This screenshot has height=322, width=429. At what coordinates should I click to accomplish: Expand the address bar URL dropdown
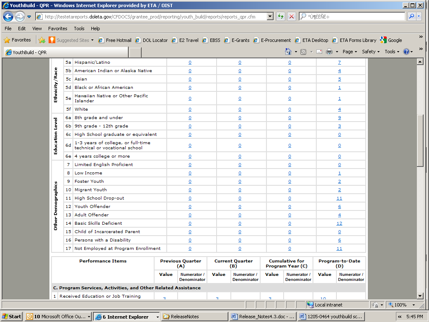(270, 16)
